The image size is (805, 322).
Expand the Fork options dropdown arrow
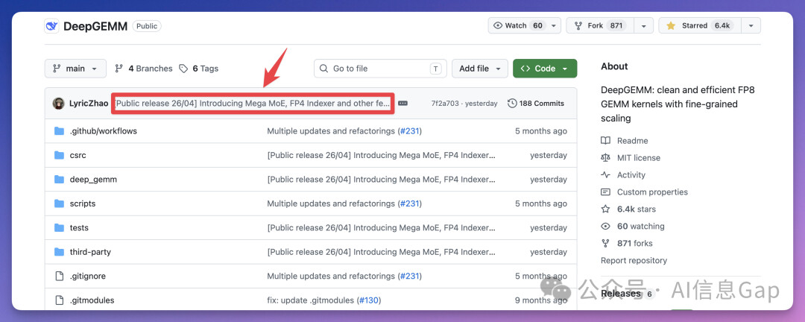[643, 25]
